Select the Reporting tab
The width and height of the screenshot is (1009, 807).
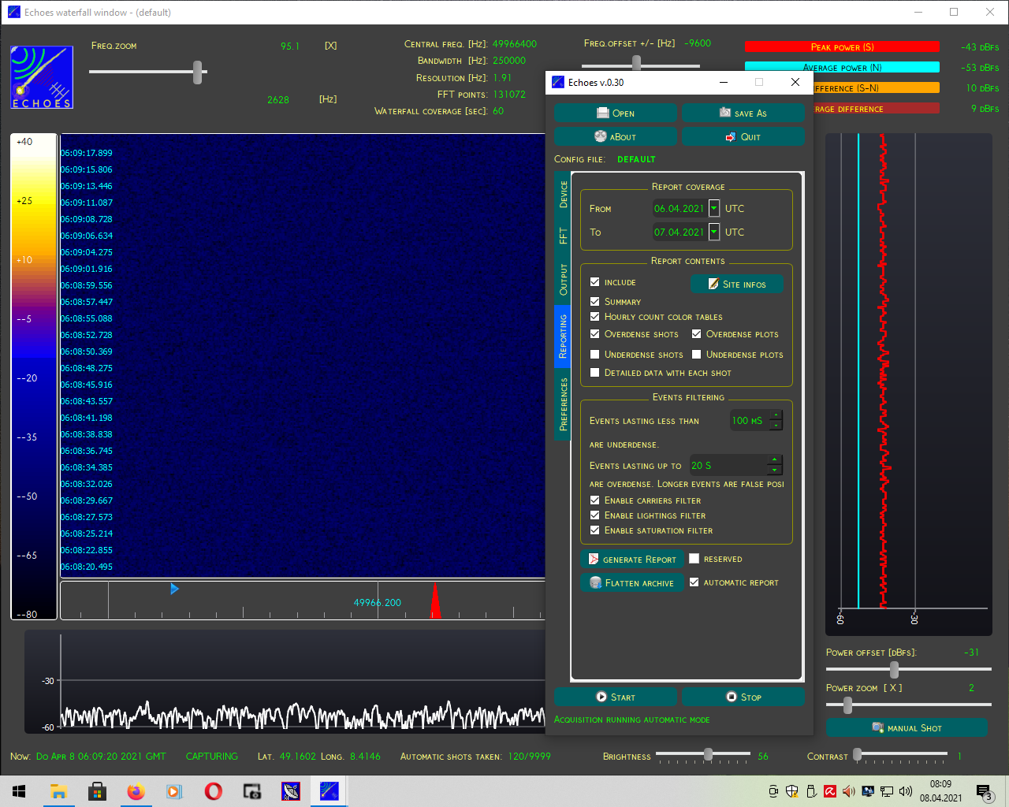point(563,337)
